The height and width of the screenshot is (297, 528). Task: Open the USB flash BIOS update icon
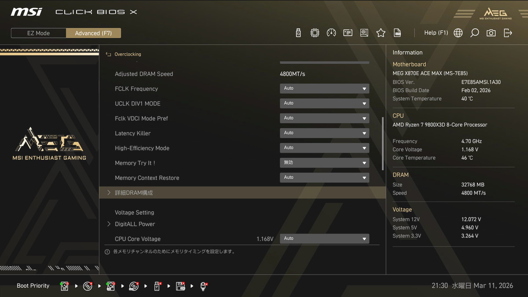298,33
